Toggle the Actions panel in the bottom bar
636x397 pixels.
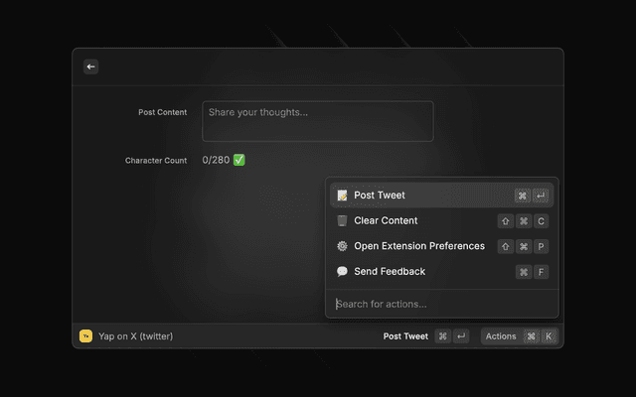(x=501, y=336)
